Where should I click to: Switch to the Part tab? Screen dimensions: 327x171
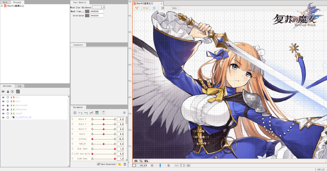tap(5, 2)
